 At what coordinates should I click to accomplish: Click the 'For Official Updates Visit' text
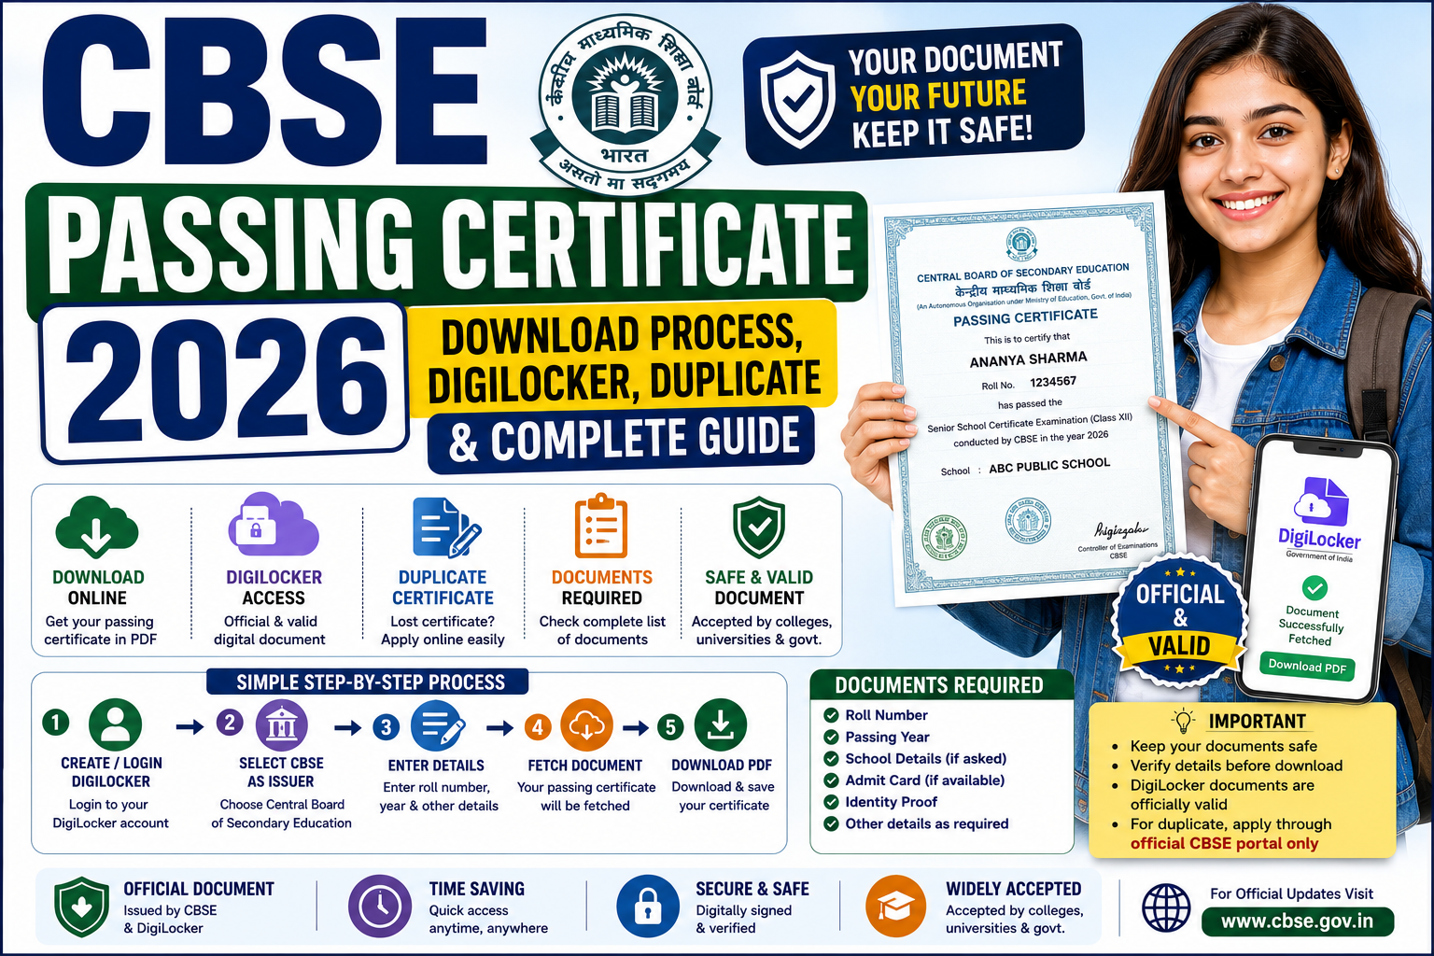point(1291,893)
